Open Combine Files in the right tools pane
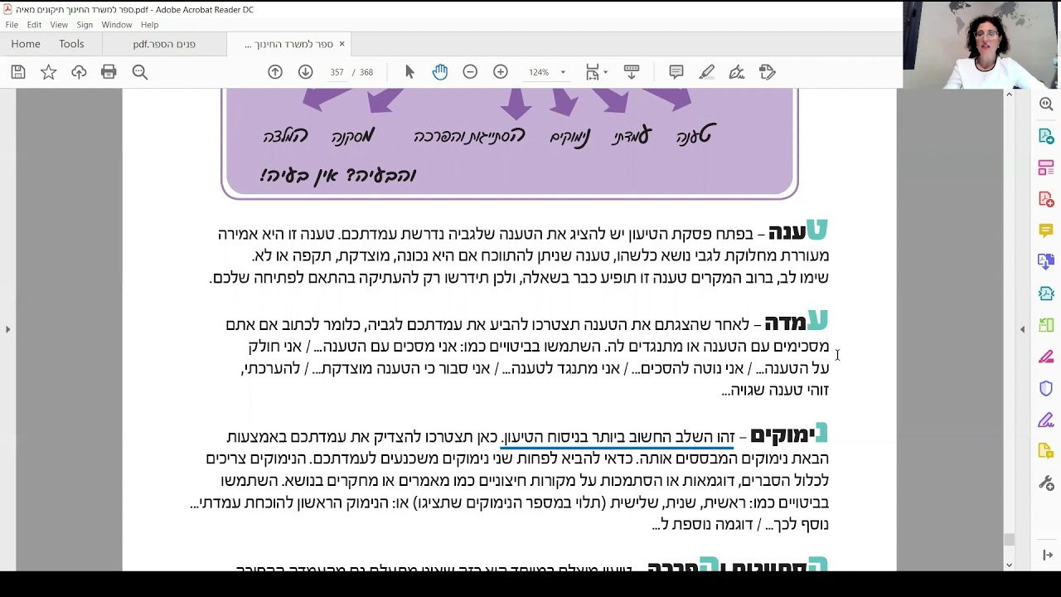 point(1046,262)
